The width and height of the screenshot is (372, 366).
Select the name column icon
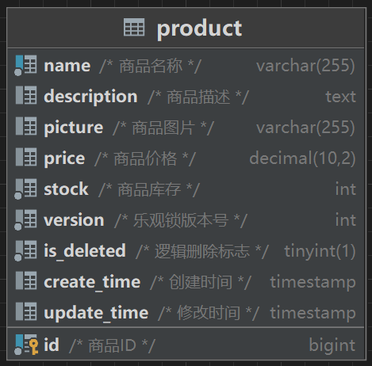point(25,65)
